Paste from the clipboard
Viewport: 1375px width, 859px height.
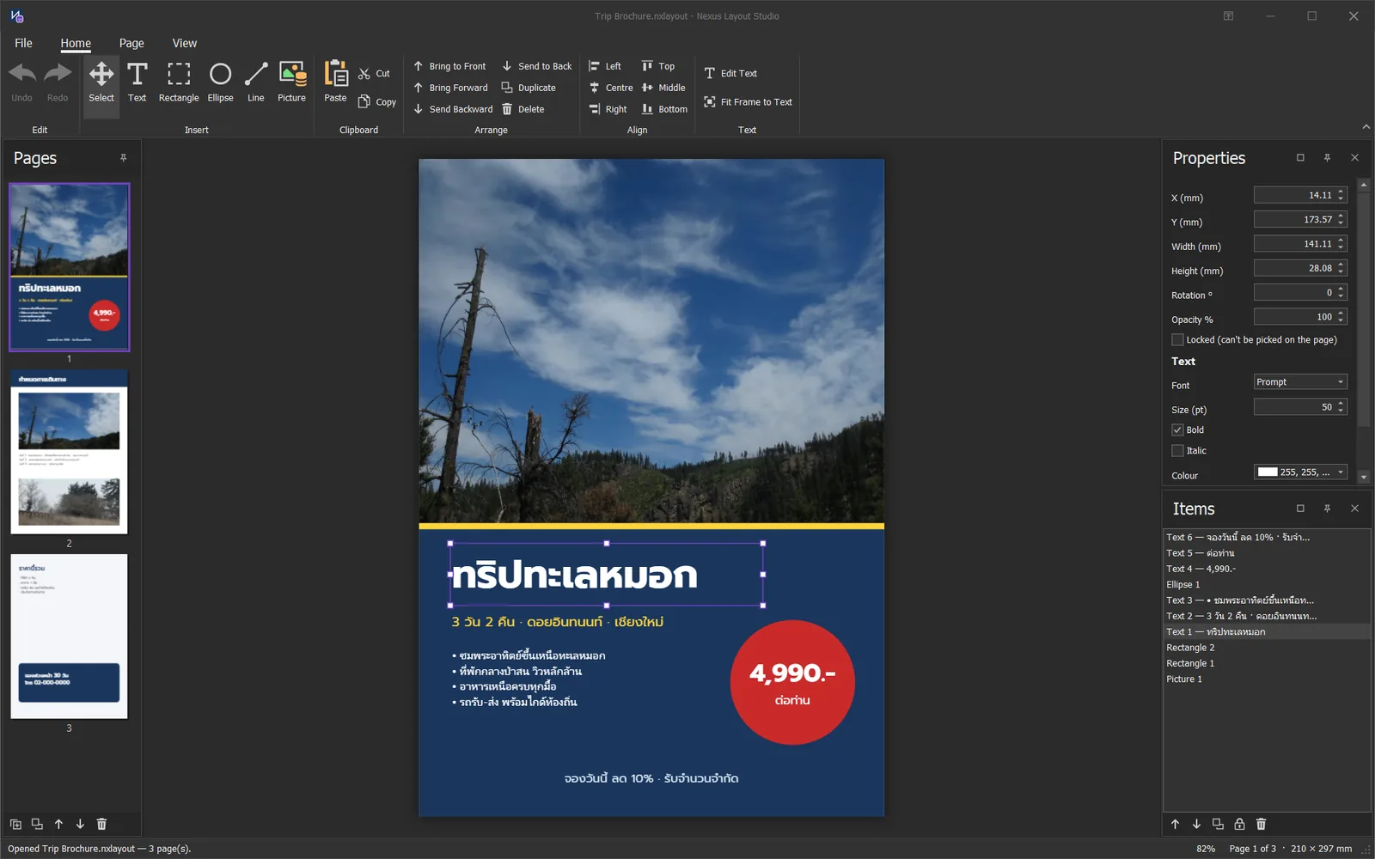click(x=335, y=82)
